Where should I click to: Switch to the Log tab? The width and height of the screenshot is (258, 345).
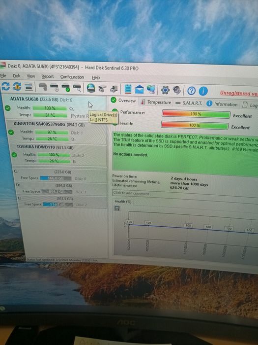250,105
